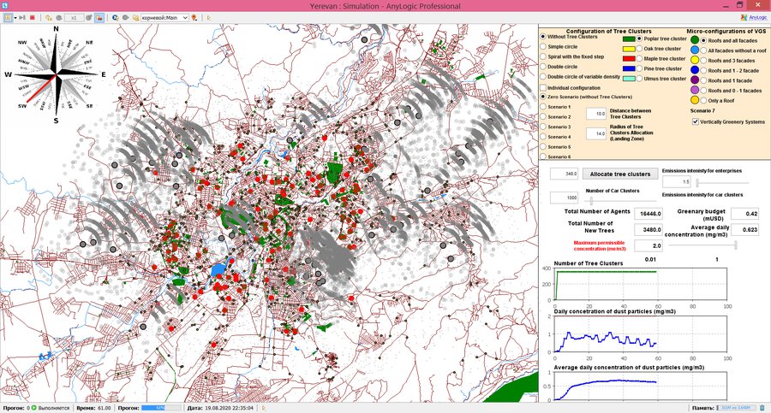Click the real-time scale toggle icon

coord(49,18)
